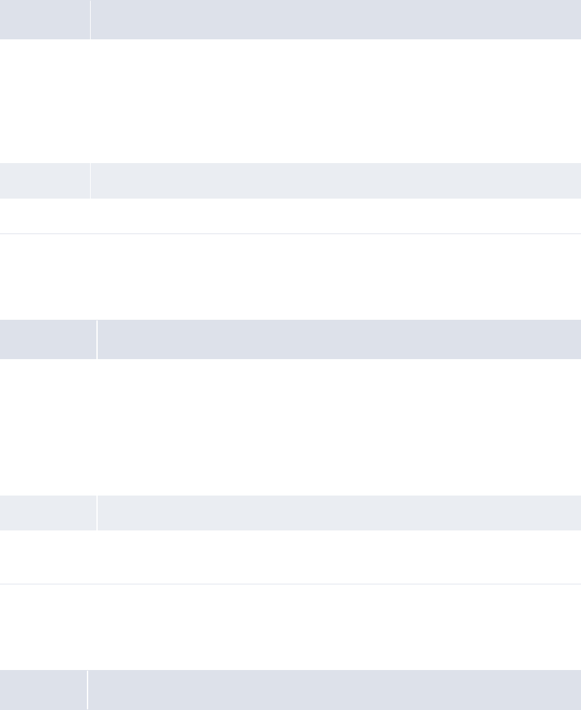Click the first table's wide dark header cell
The image size is (581, 710).
(x=335, y=20)
